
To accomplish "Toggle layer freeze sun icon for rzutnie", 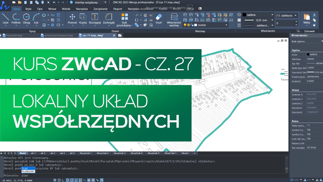I will [x=188, y=25].
